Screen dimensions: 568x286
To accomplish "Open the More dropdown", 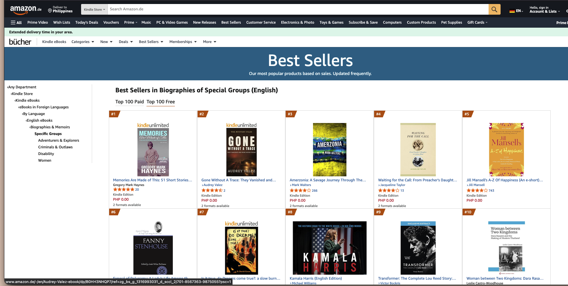I will tap(210, 42).
